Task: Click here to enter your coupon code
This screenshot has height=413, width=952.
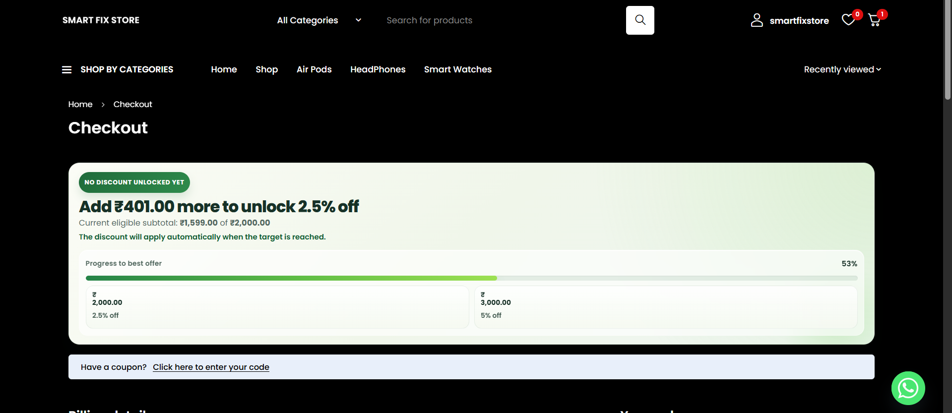Action: pyautogui.click(x=211, y=367)
